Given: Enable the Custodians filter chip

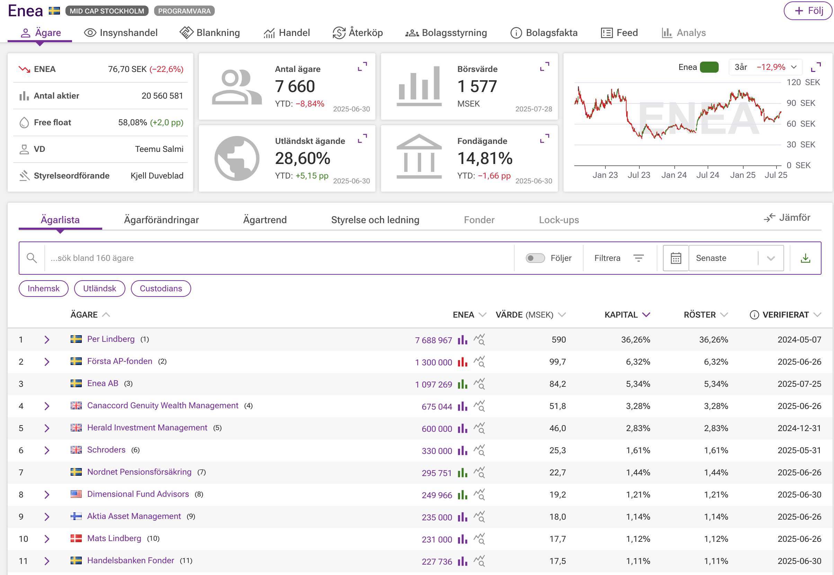Looking at the screenshot, I should tap(161, 289).
